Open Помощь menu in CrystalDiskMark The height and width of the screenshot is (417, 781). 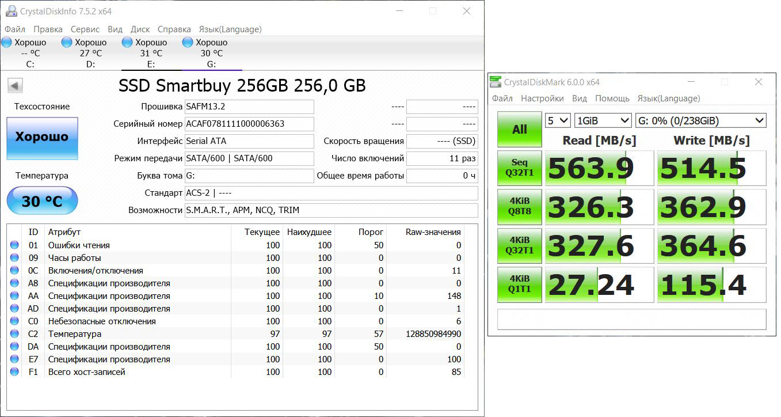tap(612, 98)
